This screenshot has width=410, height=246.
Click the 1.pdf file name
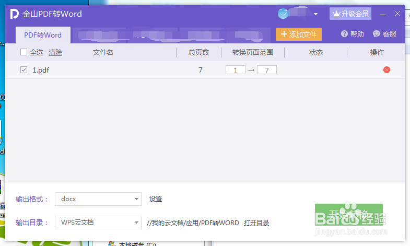click(x=41, y=70)
